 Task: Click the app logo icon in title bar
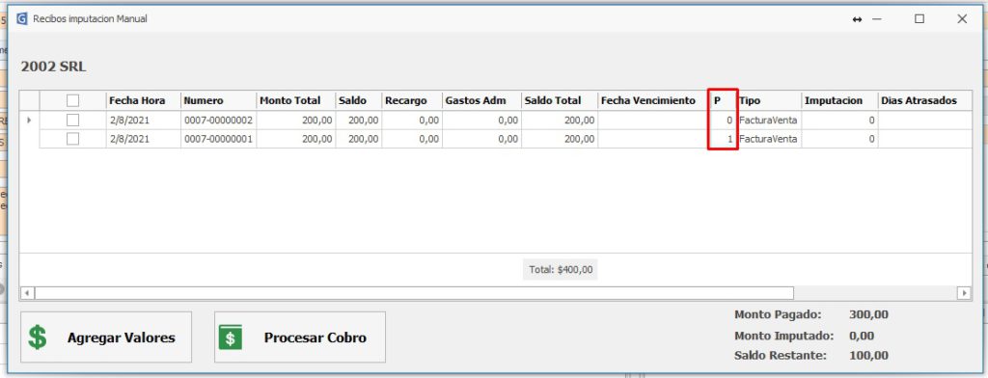click(22, 19)
